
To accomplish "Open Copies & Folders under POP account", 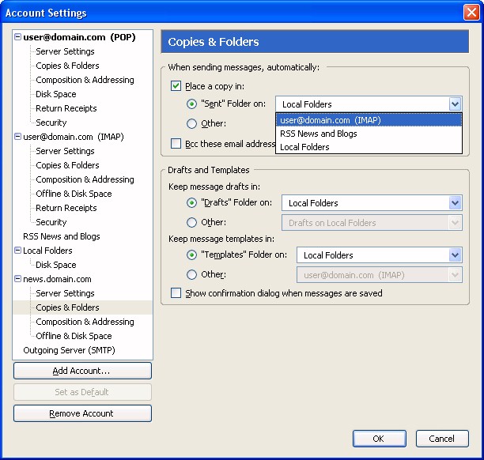I will (x=67, y=66).
